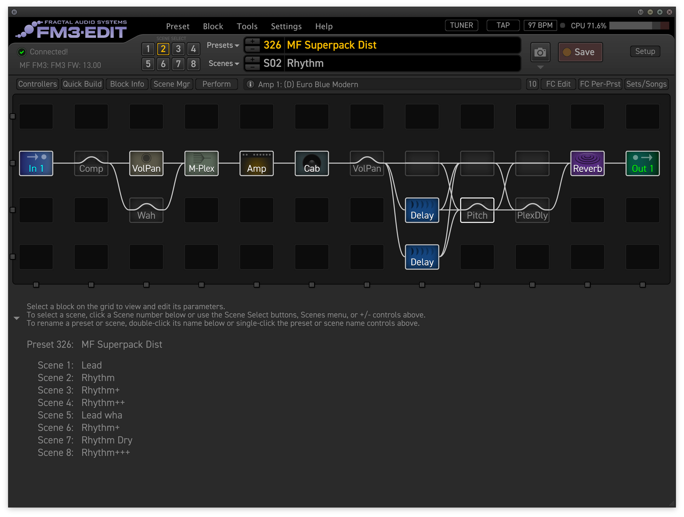Image resolution: width=684 pixels, height=517 pixels.
Task: Collapse the help text disclosure triangle
Action: click(x=17, y=318)
